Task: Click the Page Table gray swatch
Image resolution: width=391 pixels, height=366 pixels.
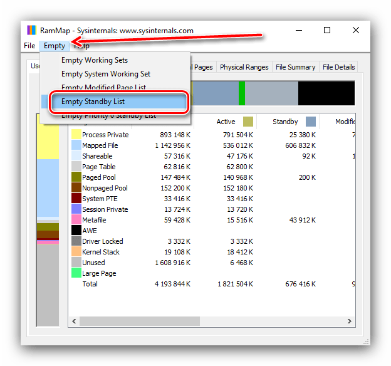Action: point(76,166)
